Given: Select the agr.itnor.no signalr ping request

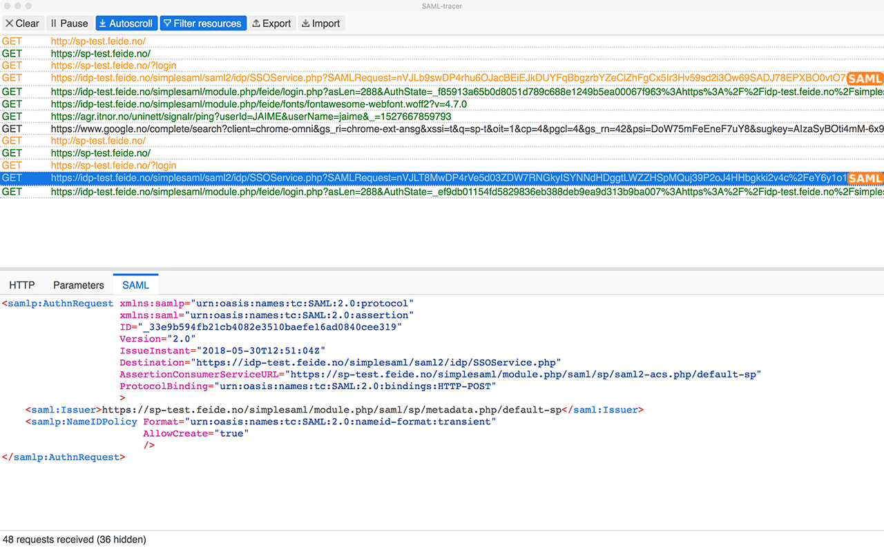Looking at the screenshot, I should click(x=442, y=117).
